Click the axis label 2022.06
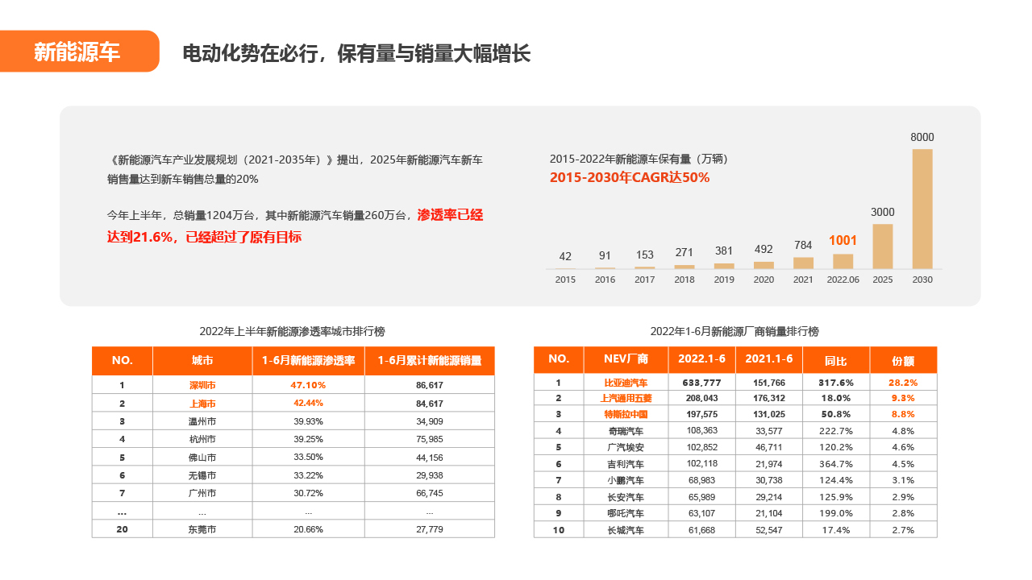Image resolution: width=1032 pixels, height=580 pixels. coord(843,280)
